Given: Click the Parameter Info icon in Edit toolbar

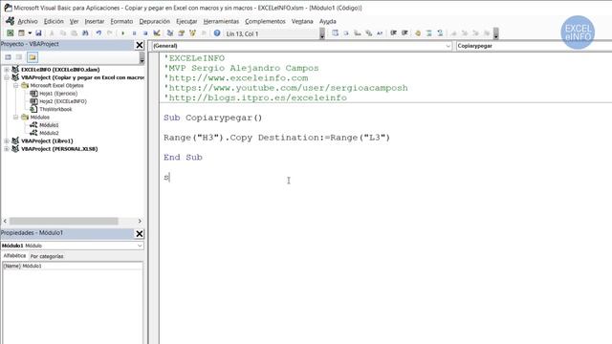Looking at the screenshot, I should 369,33.
